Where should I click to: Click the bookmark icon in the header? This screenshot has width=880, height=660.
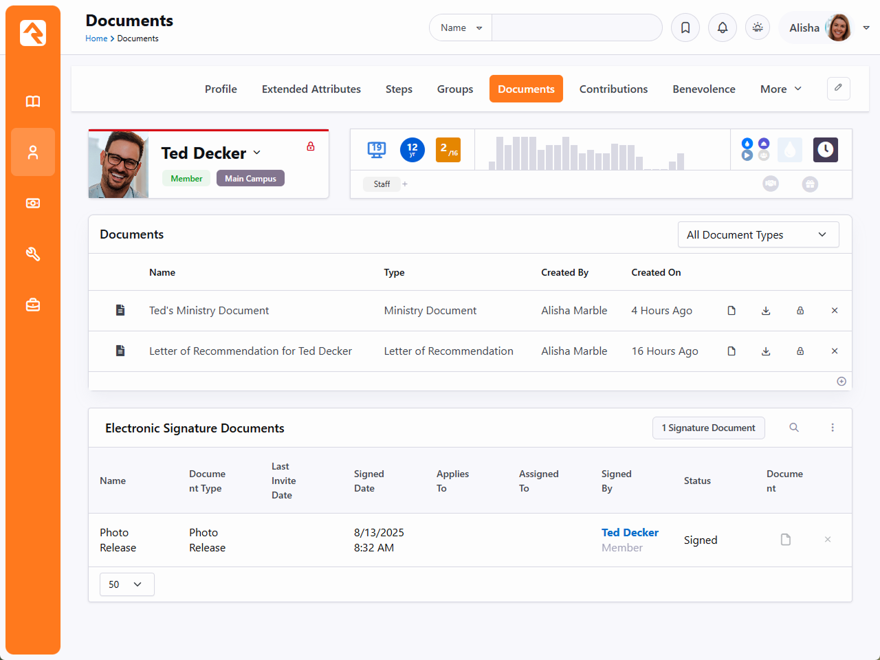click(x=685, y=27)
